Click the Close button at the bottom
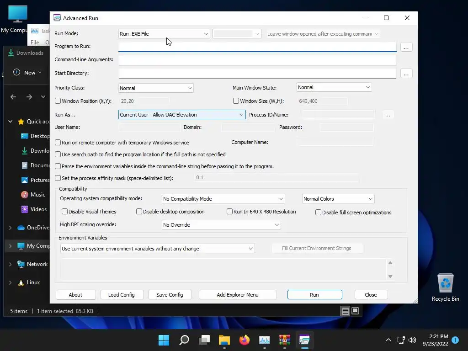This screenshot has width=468, height=351. (371, 295)
